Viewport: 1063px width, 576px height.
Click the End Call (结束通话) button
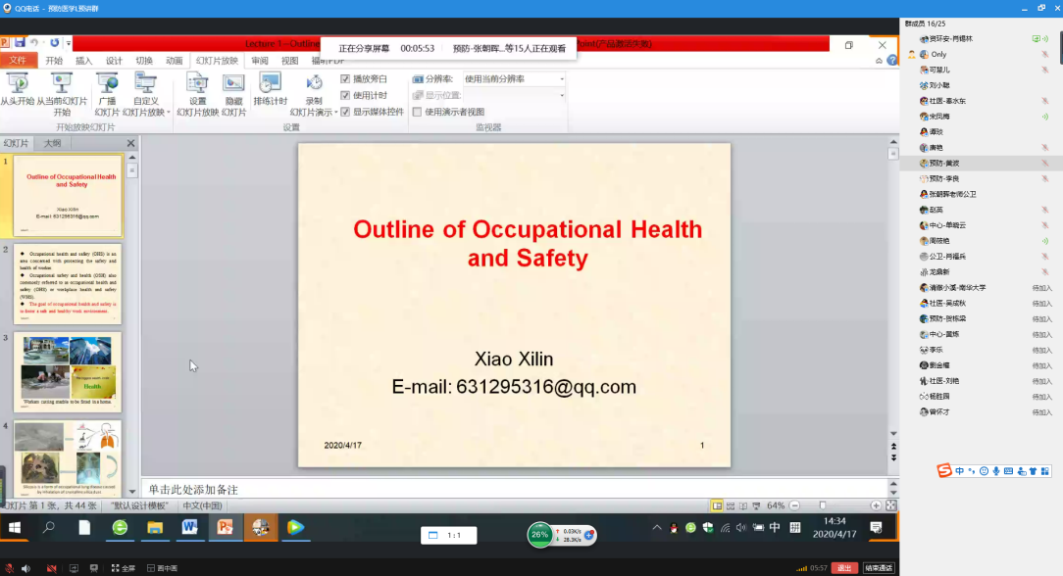[879, 568]
